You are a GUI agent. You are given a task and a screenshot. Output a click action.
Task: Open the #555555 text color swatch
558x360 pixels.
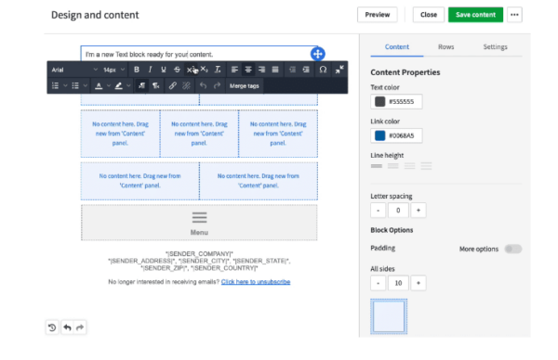pos(379,101)
